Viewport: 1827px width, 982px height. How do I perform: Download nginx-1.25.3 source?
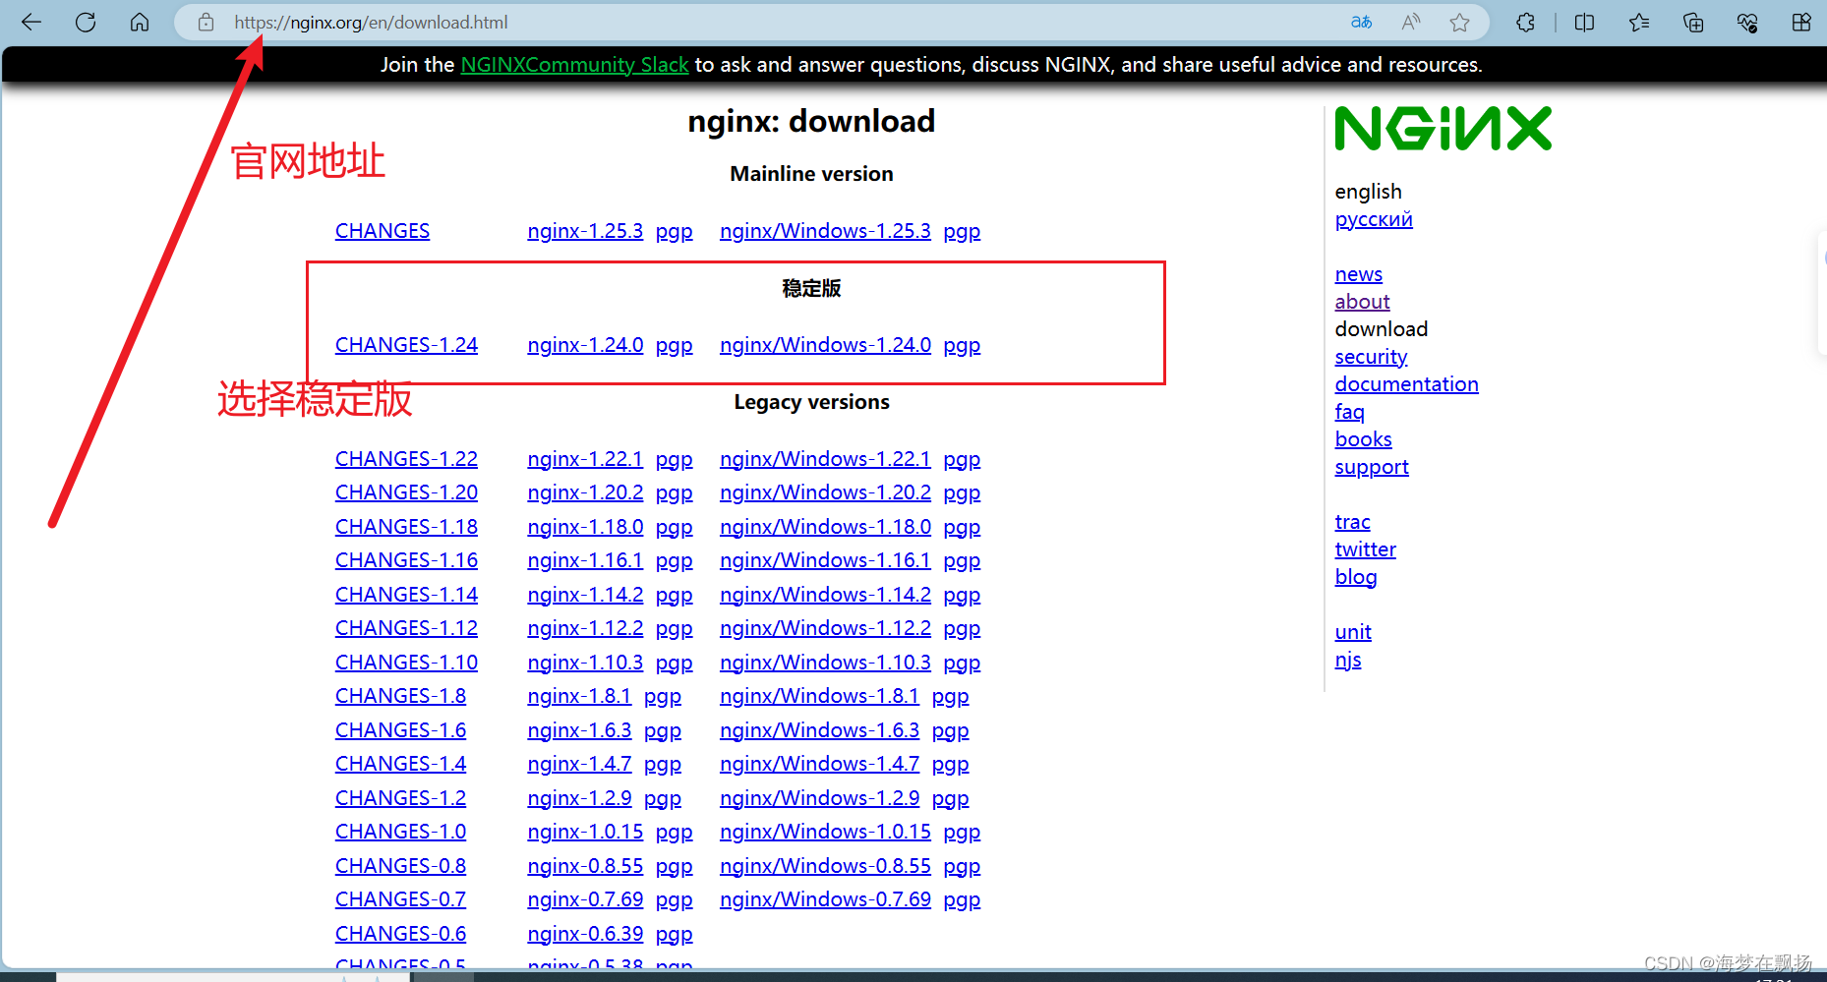pyautogui.click(x=585, y=231)
